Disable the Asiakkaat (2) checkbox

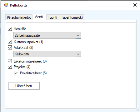pyautogui.click(x=10, y=48)
